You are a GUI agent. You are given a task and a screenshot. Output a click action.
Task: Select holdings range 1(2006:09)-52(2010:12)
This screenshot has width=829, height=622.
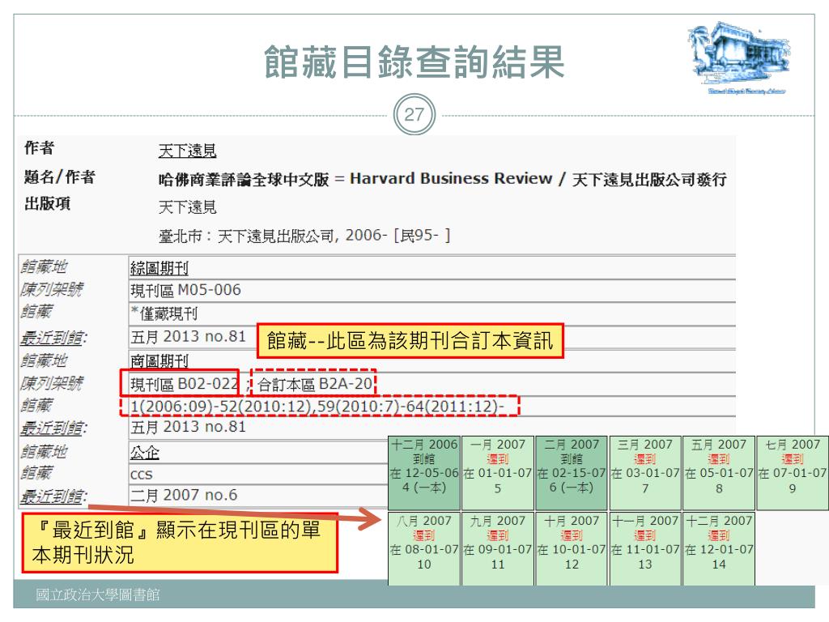[222, 407]
